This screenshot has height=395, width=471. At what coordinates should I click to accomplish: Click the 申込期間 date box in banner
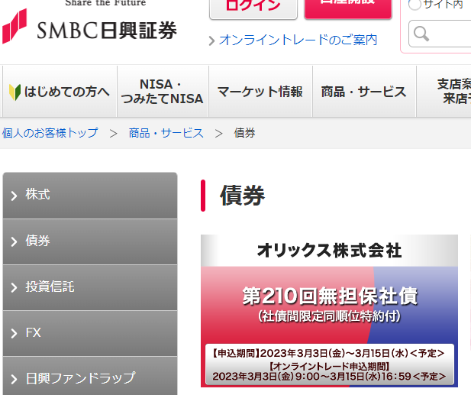pyautogui.click(x=330, y=364)
